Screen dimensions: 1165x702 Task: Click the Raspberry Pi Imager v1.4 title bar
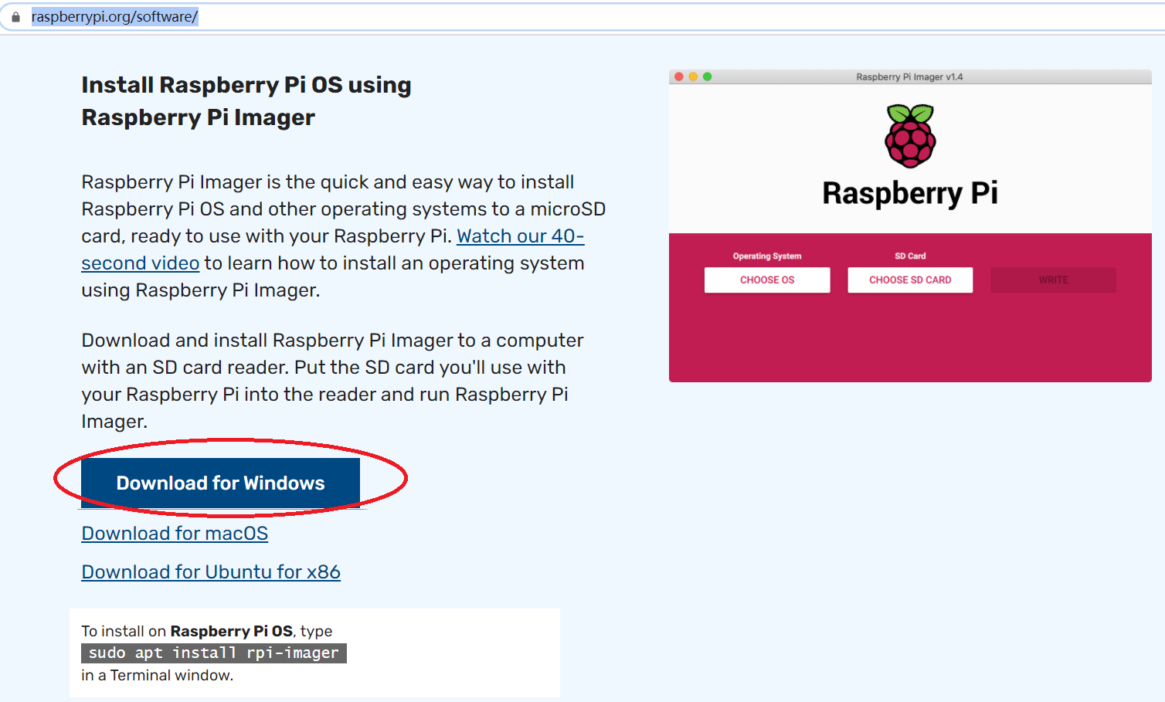coord(909,76)
